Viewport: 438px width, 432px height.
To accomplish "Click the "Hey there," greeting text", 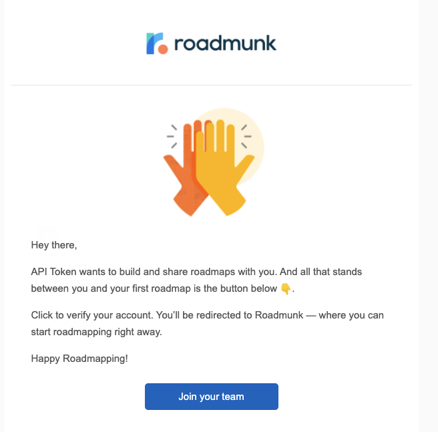I will pos(54,245).
